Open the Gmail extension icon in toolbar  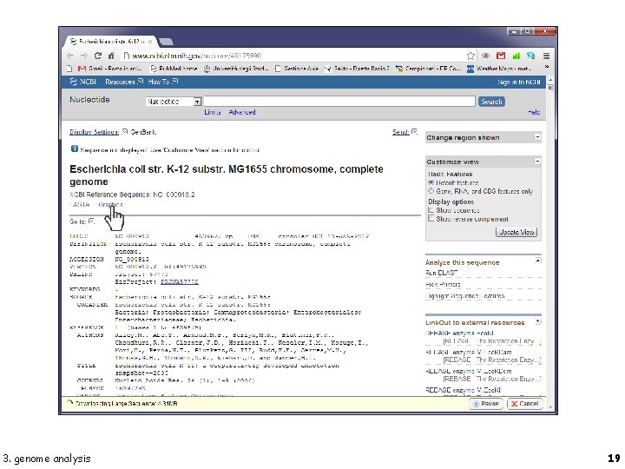click(x=501, y=56)
